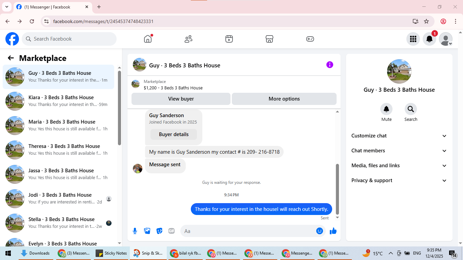Expand Media, files and links section
Viewport: 463px width, 260px height.
coord(399,166)
